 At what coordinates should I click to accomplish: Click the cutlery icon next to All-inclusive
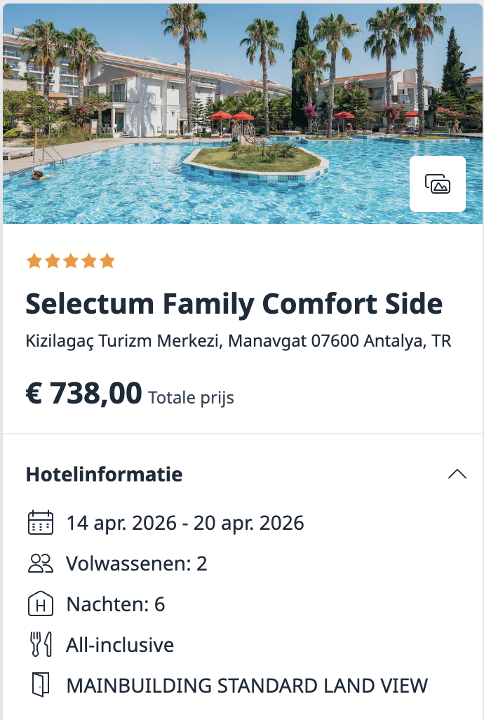point(42,644)
